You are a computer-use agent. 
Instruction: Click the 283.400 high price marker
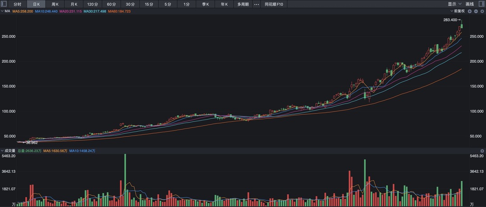tap(453, 20)
